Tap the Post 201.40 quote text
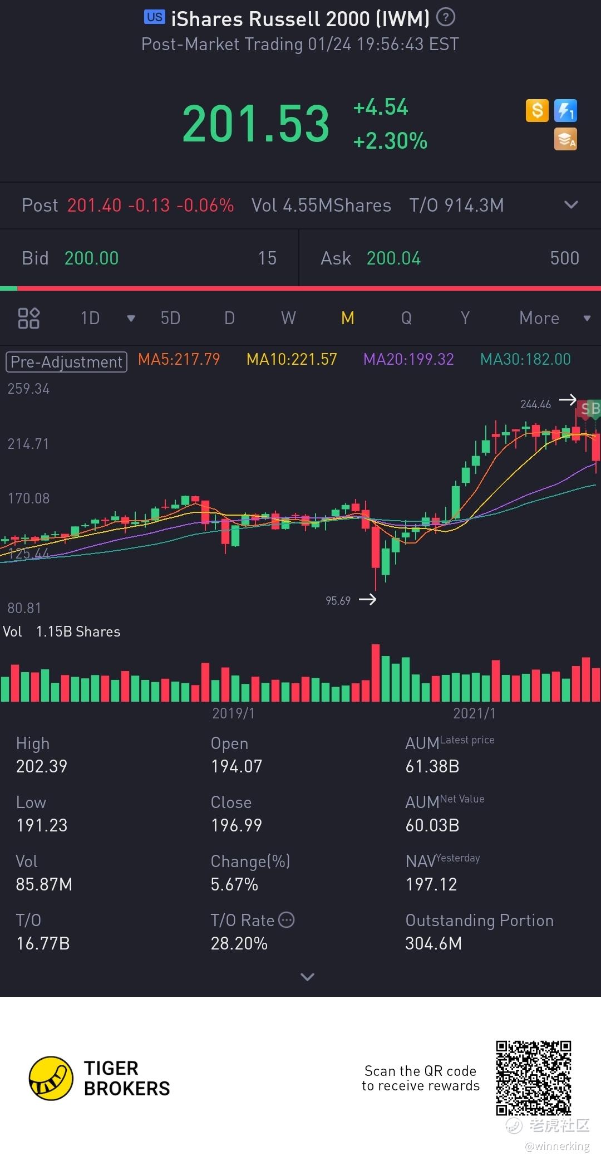Viewport: 601px width, 1160px height. (127, 205)
